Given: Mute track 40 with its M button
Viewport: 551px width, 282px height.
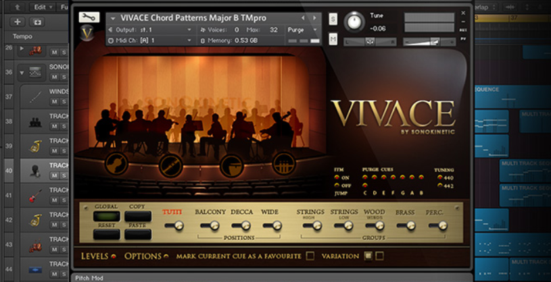Looking at the screenshot, I should click(x=54, y=175).
